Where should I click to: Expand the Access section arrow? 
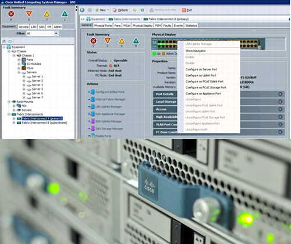click(280, 109)
